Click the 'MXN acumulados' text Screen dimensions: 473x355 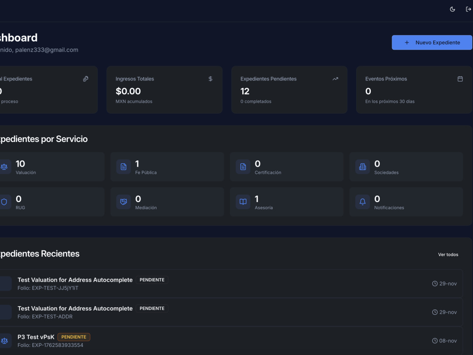(x=134, y=101)
